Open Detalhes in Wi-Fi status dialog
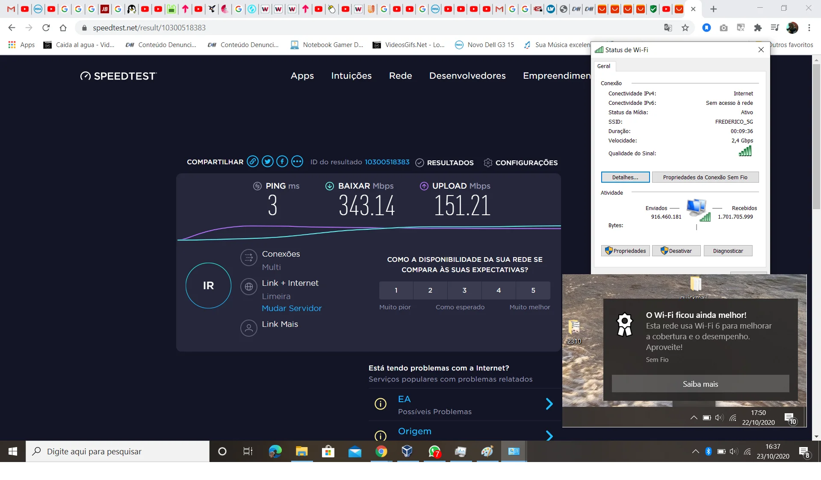Image resolution: width=821 pixels, height=480 pixels. tap(625, 178)
